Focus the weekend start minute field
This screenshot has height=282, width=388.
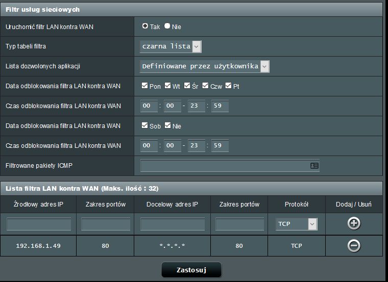(x=173, y=146)
